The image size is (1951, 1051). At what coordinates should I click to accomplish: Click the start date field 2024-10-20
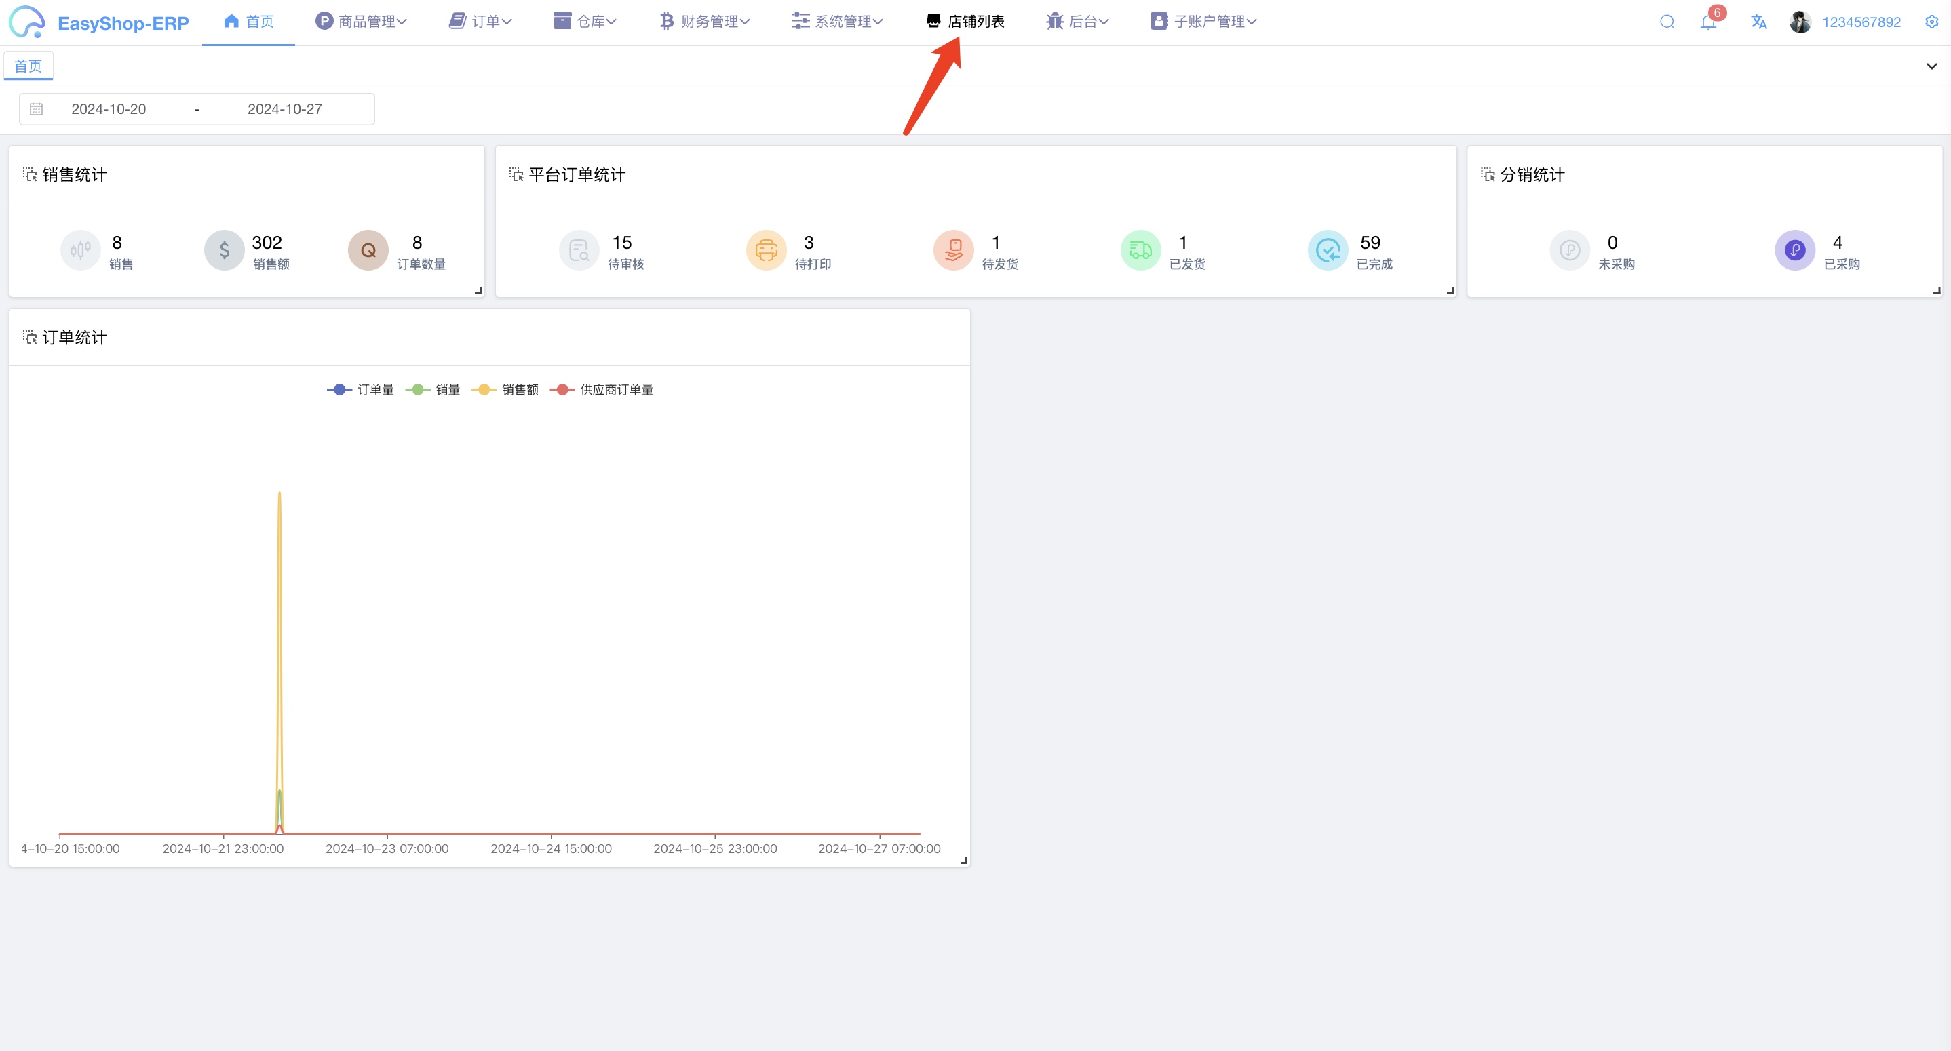tap(109, 109)
